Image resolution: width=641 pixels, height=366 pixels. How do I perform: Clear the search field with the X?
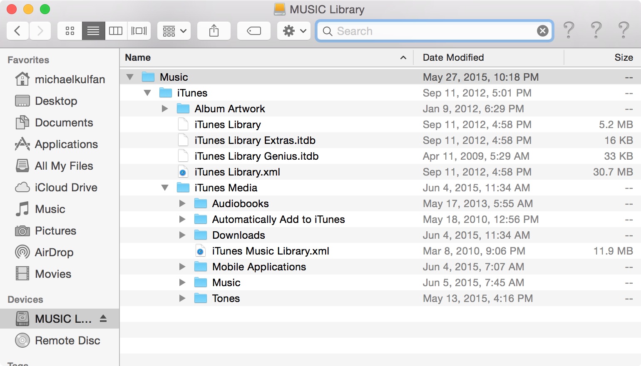[x=543, y=31]
